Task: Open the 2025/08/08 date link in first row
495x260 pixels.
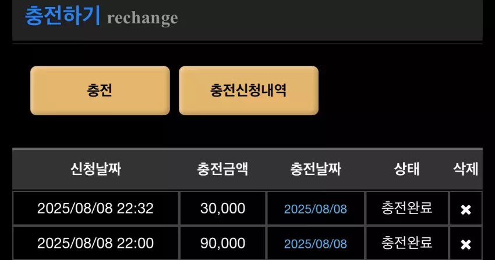Action: [x=316, y=209]
